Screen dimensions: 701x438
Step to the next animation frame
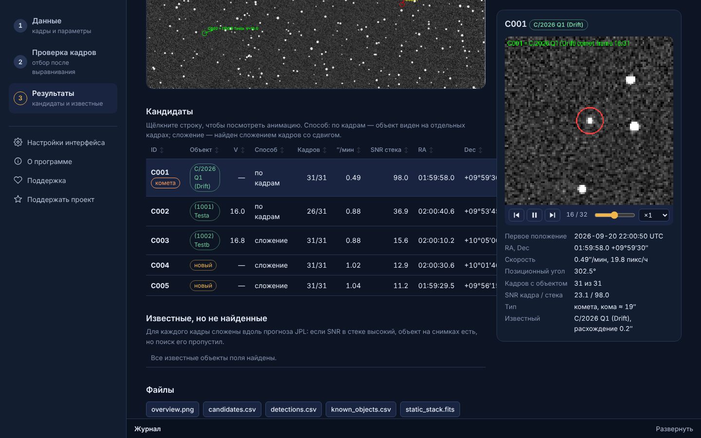(x=553, y=215)
